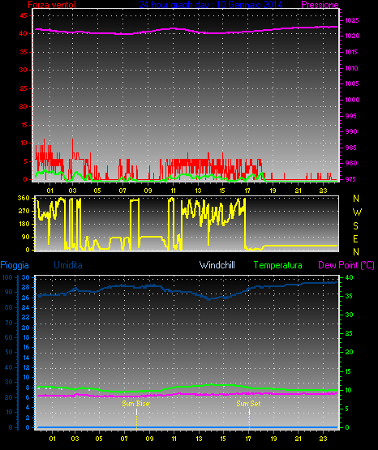Select the 1000 value on pressure axis

tap(352, 100)
